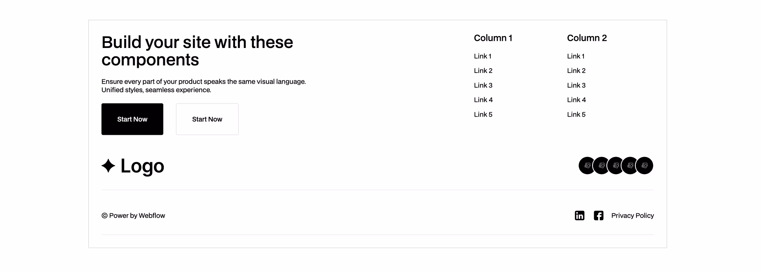Click the copyright symbol near Power by Webflow
Screen dimensions: 761x272
(104, 215)
